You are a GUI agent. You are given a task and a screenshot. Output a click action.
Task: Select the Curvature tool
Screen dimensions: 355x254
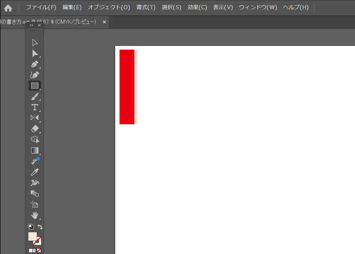click(x=35, y=75)
